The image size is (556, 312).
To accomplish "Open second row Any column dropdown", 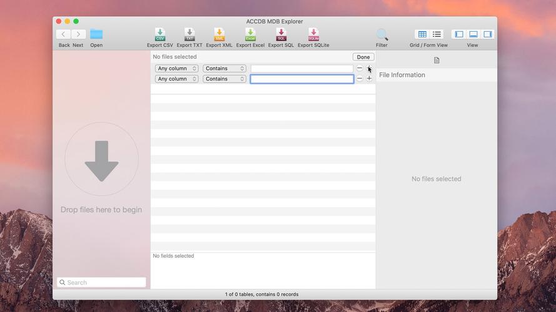I will 176,79.
